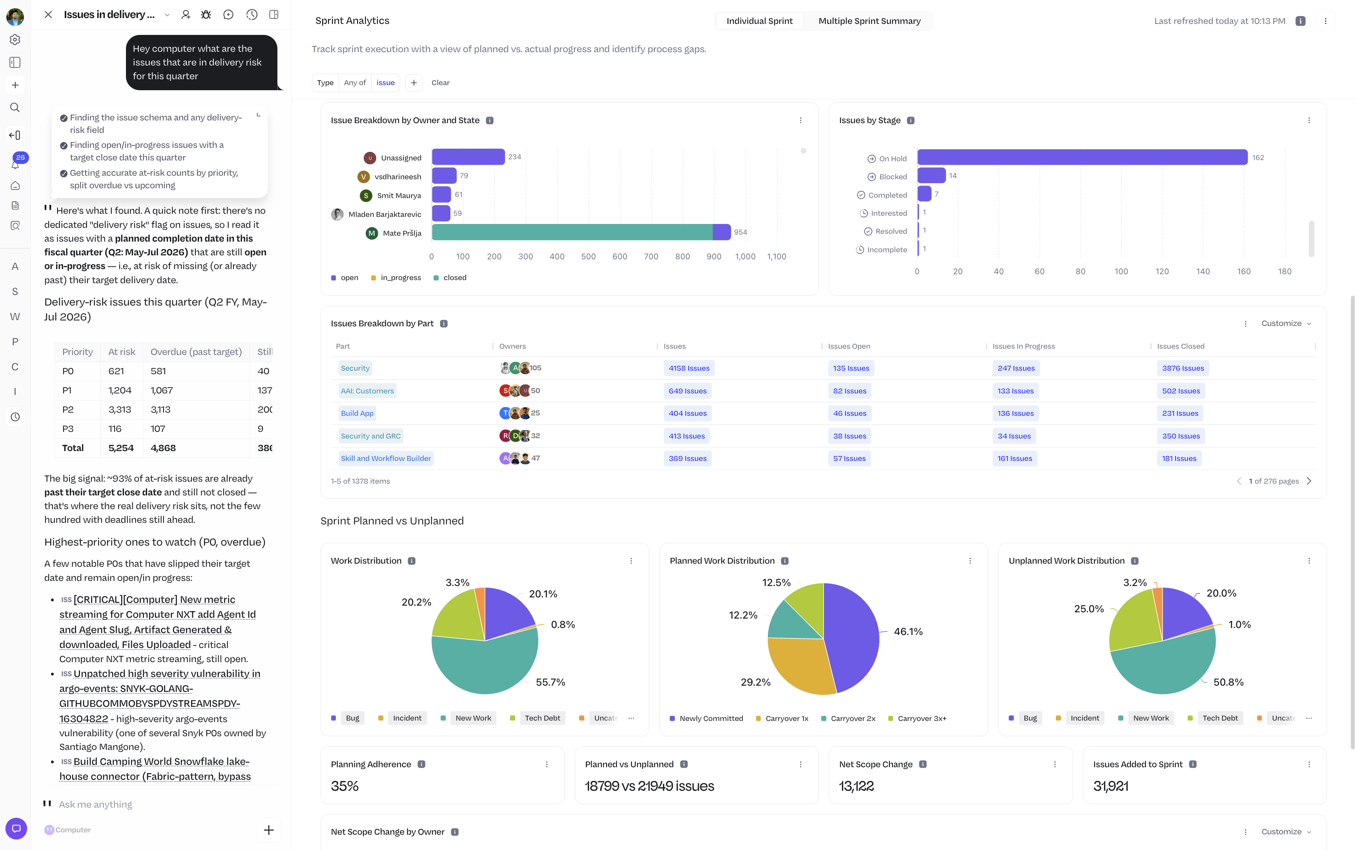Expand Net Scope Change by Owner Customize dropdown

click(1286, 832)
